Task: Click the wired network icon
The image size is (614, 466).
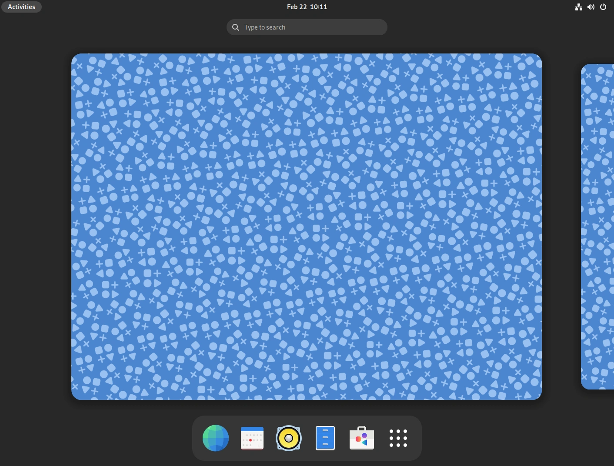Action: click(579, 7)
